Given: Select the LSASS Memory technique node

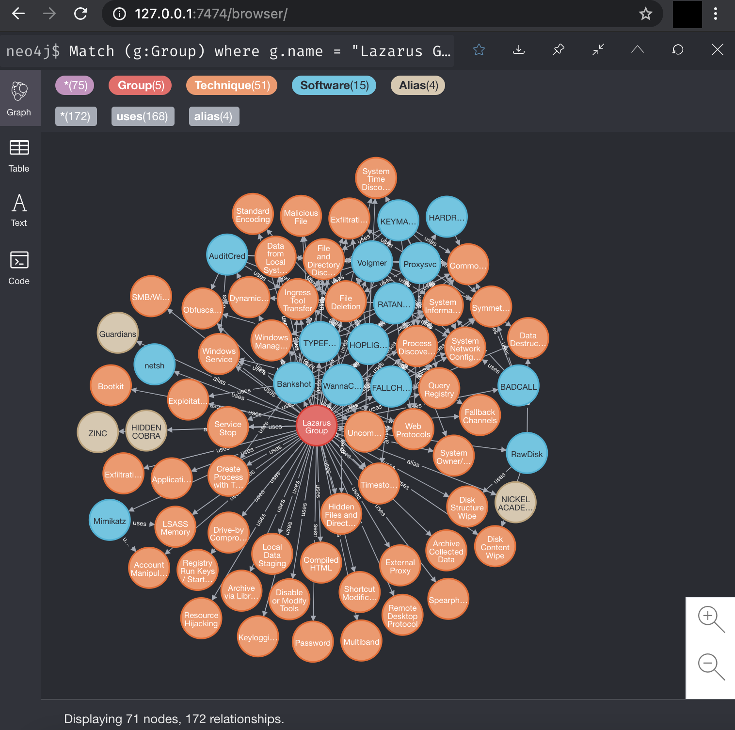Looking at the screenshot, I should click(175, 527).
